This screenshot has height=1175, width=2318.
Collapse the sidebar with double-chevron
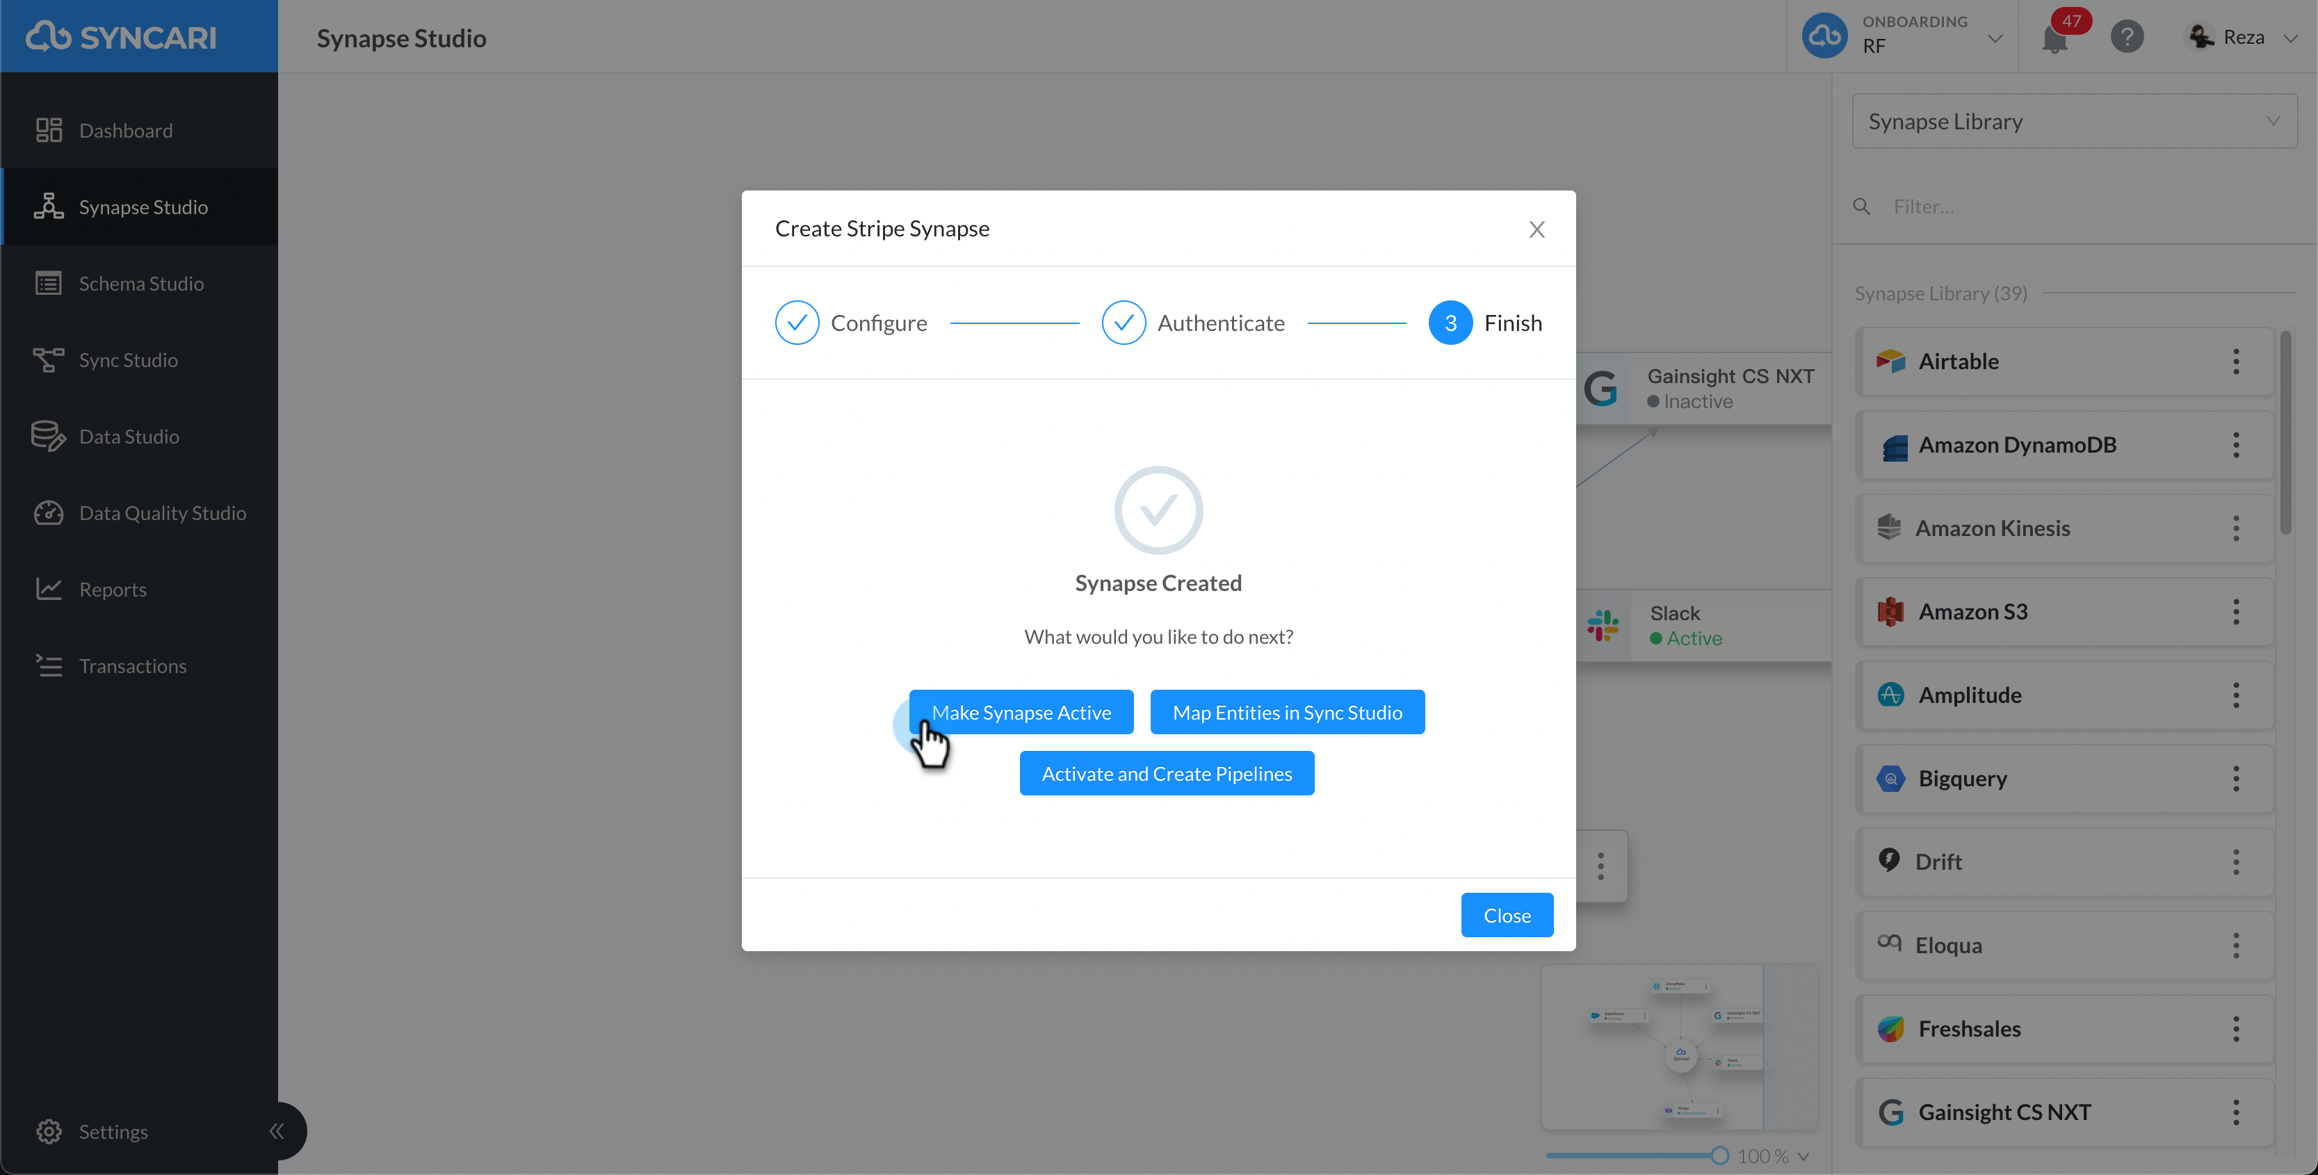click(x=276, y=1131)
